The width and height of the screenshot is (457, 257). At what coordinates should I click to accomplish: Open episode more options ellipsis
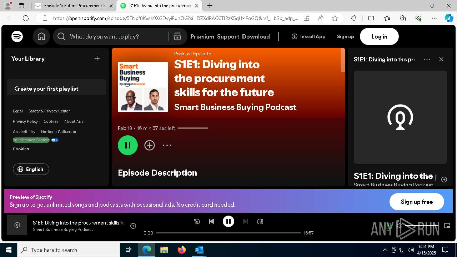[167, 145]
